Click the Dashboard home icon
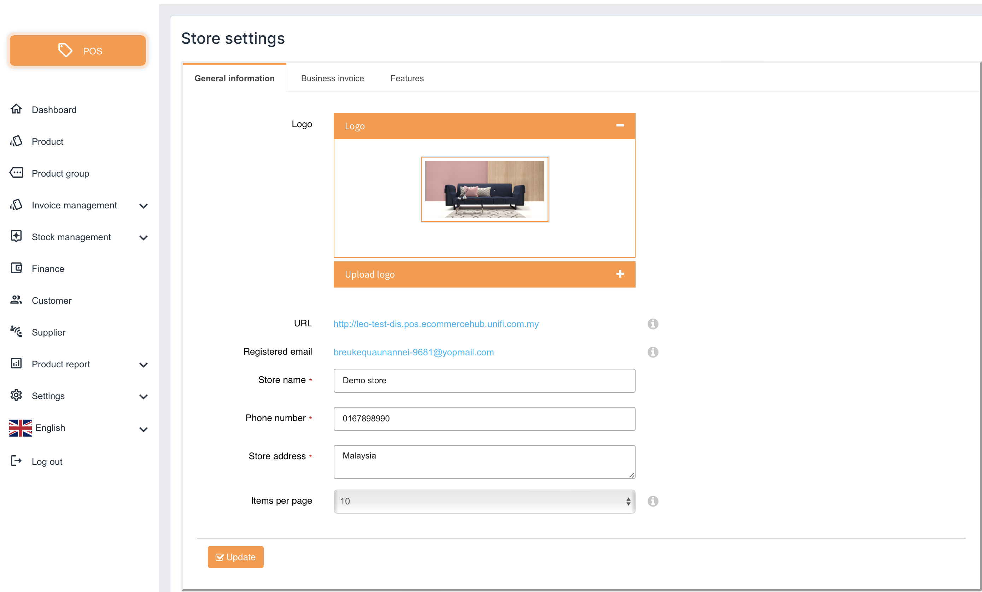The width and height of the screenshot is (982, 592). (16, 109)
